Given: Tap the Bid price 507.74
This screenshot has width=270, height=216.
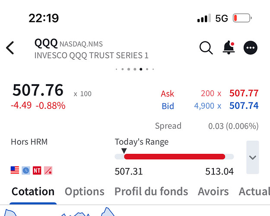Looking at the screenshot, I should pos(244,105).
